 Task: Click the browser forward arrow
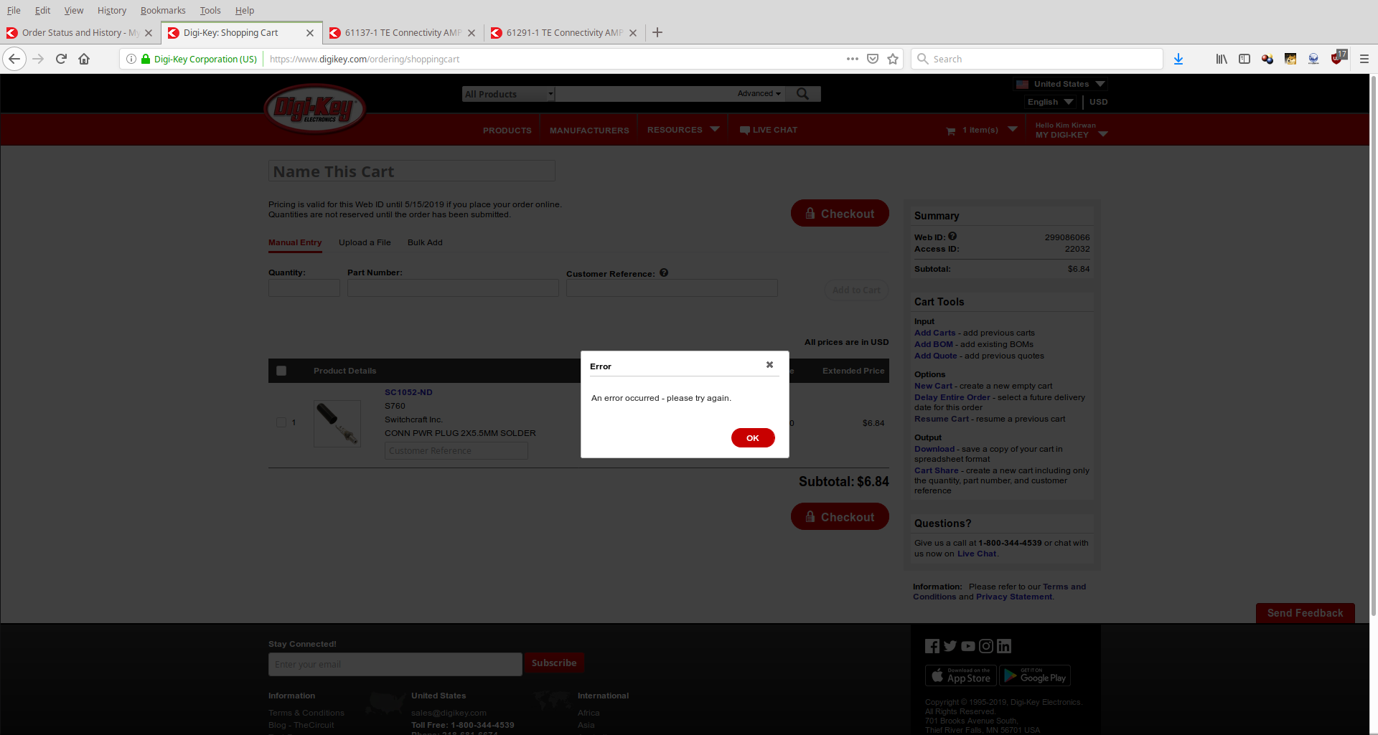39,59
